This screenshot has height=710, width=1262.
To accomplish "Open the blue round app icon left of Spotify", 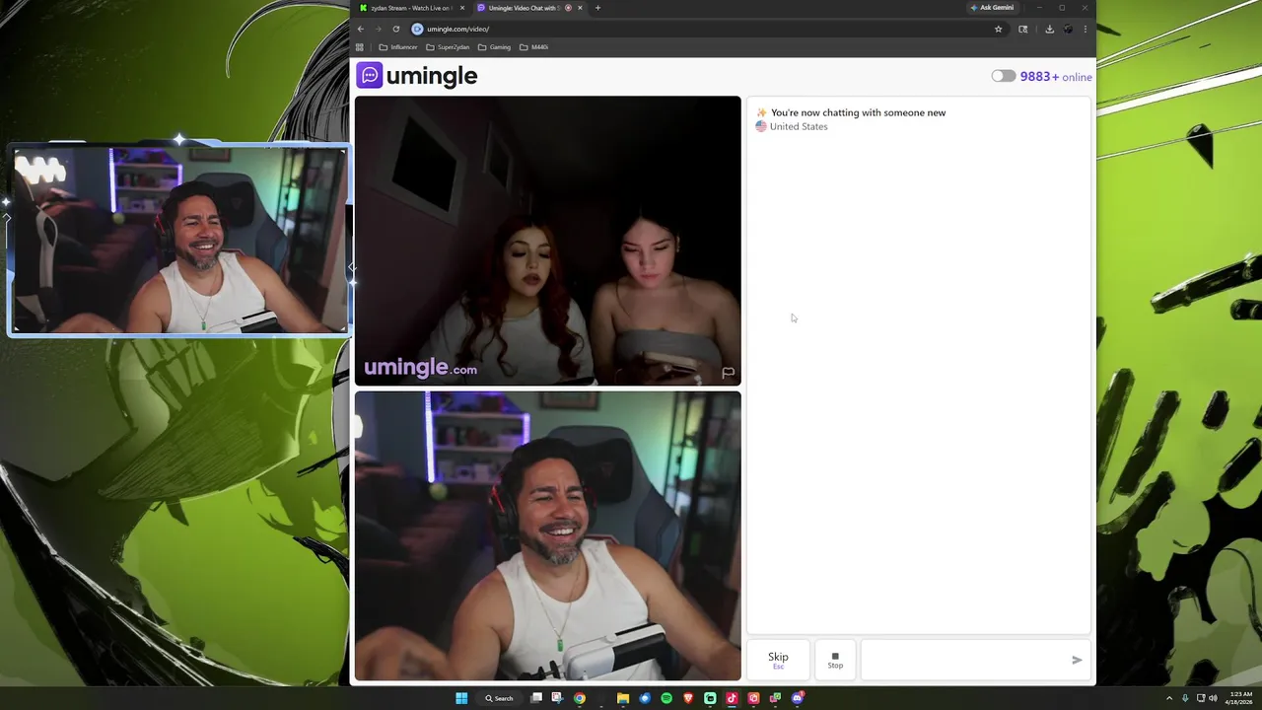I will 645,698.
